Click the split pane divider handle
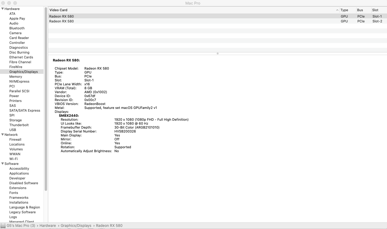 pyautogui.click(x=218, y=54)
